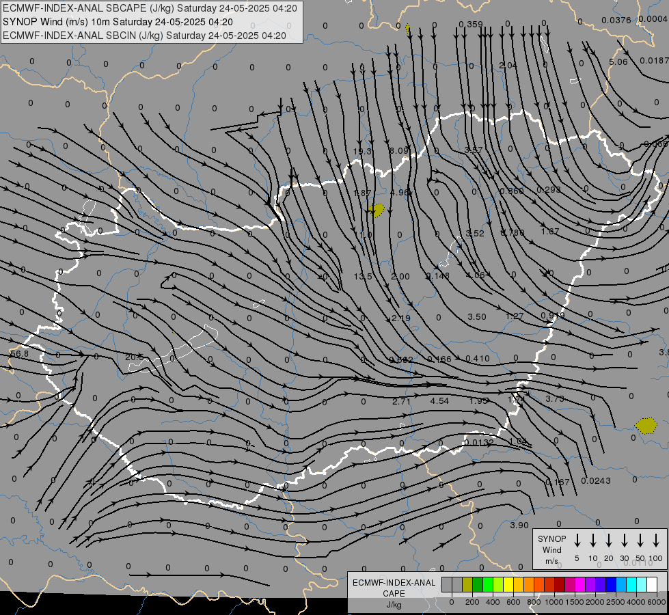Click the '2.04' value near the top
This screenshot has width=669, height=615.
pos(508,66)
